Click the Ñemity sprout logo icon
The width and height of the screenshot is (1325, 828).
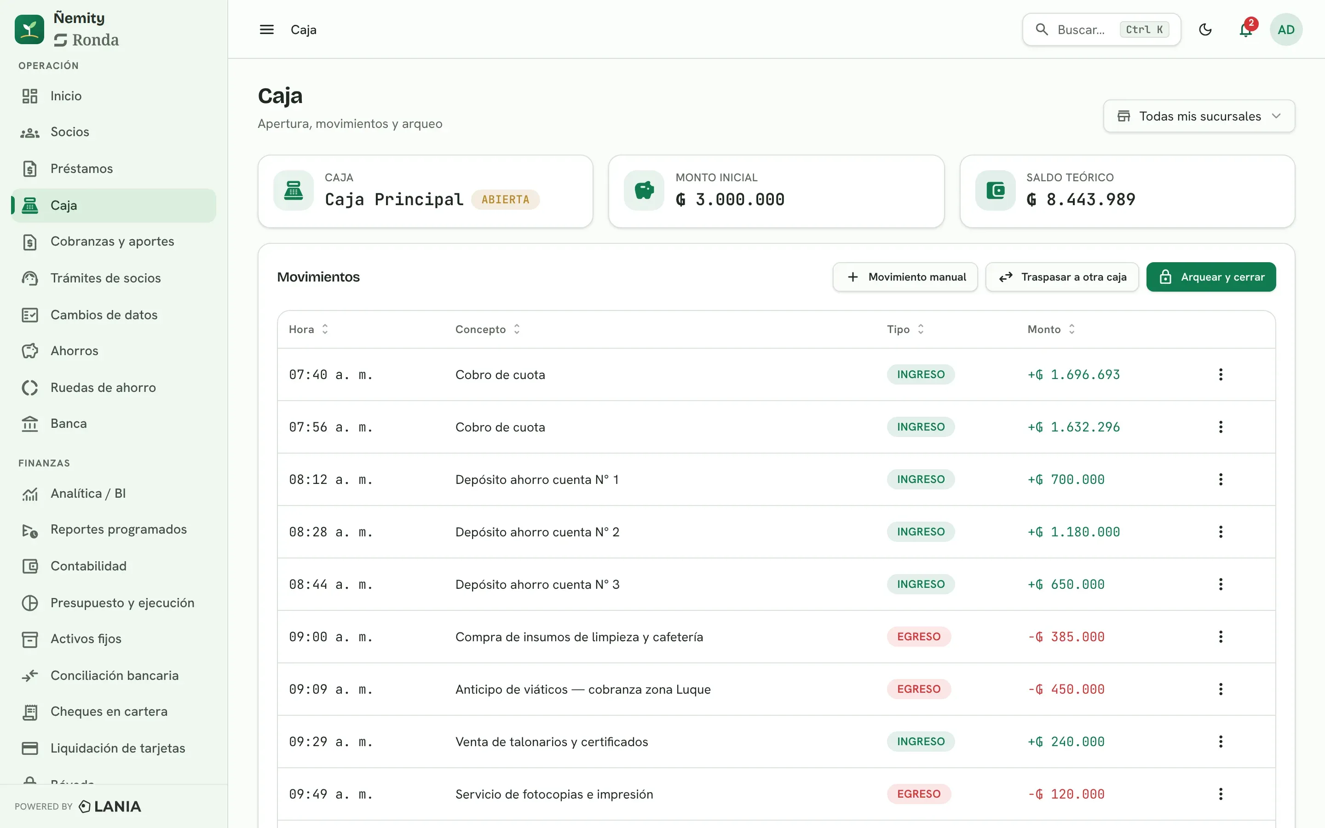(x=29, y=29)
